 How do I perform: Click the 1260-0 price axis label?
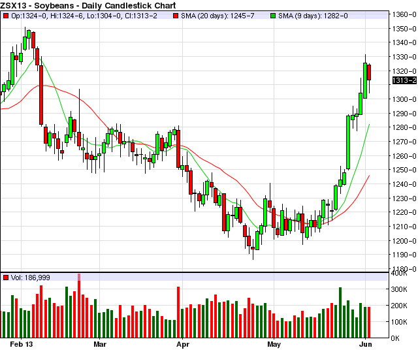point(404,156)
